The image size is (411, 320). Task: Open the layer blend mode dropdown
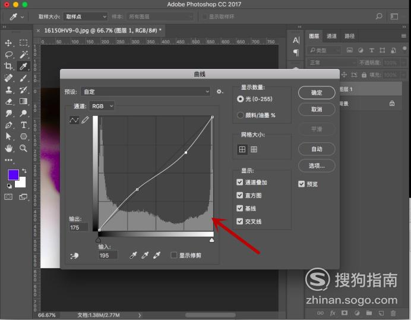(332, 62)
